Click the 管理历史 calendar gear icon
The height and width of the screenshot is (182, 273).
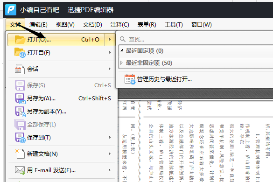pos(130,79)
